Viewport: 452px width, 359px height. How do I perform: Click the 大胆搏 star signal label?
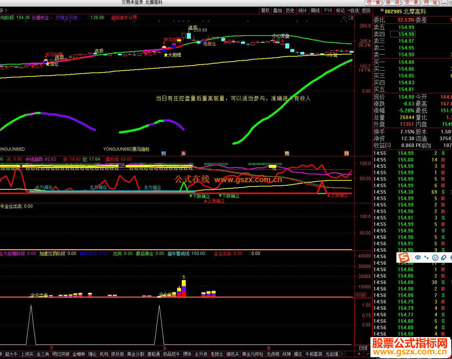(x=172, y=55)
